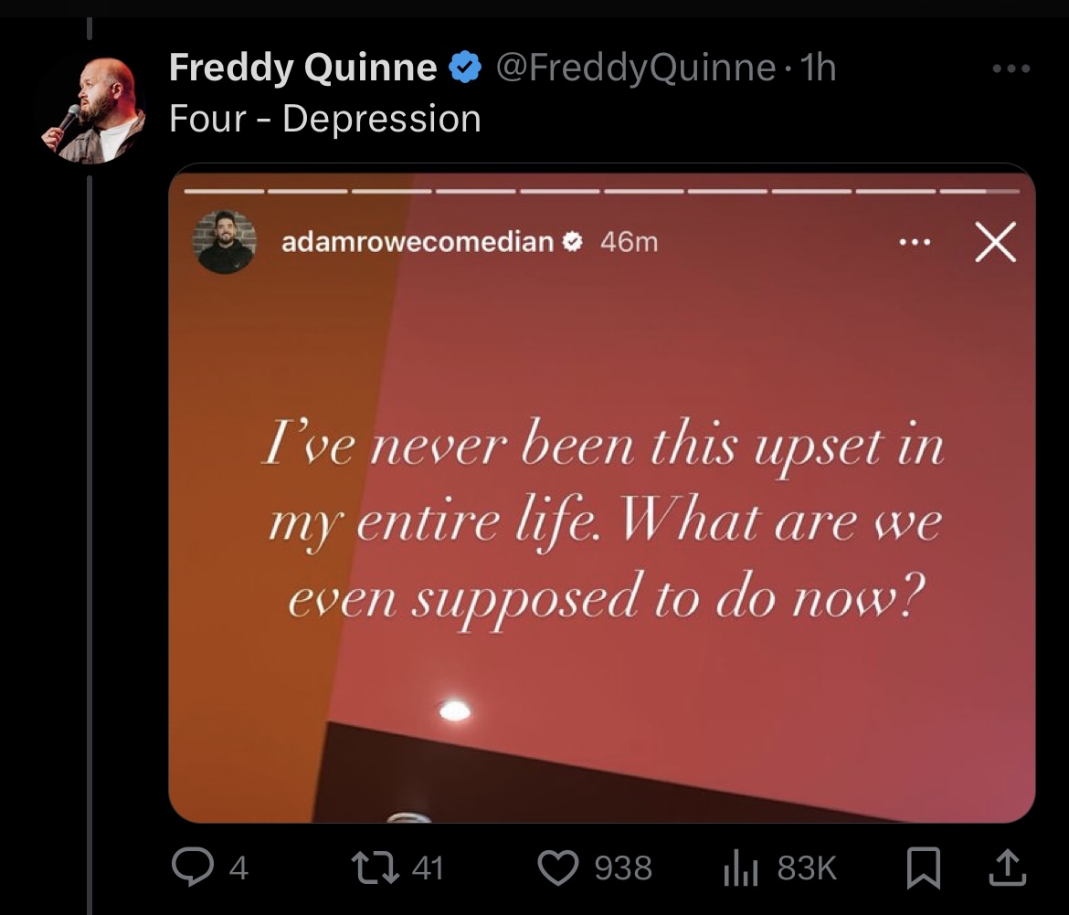Viewport: 1069px width, 915px height.
Task: Close the Instagram story with X
Action: [995, 242]
